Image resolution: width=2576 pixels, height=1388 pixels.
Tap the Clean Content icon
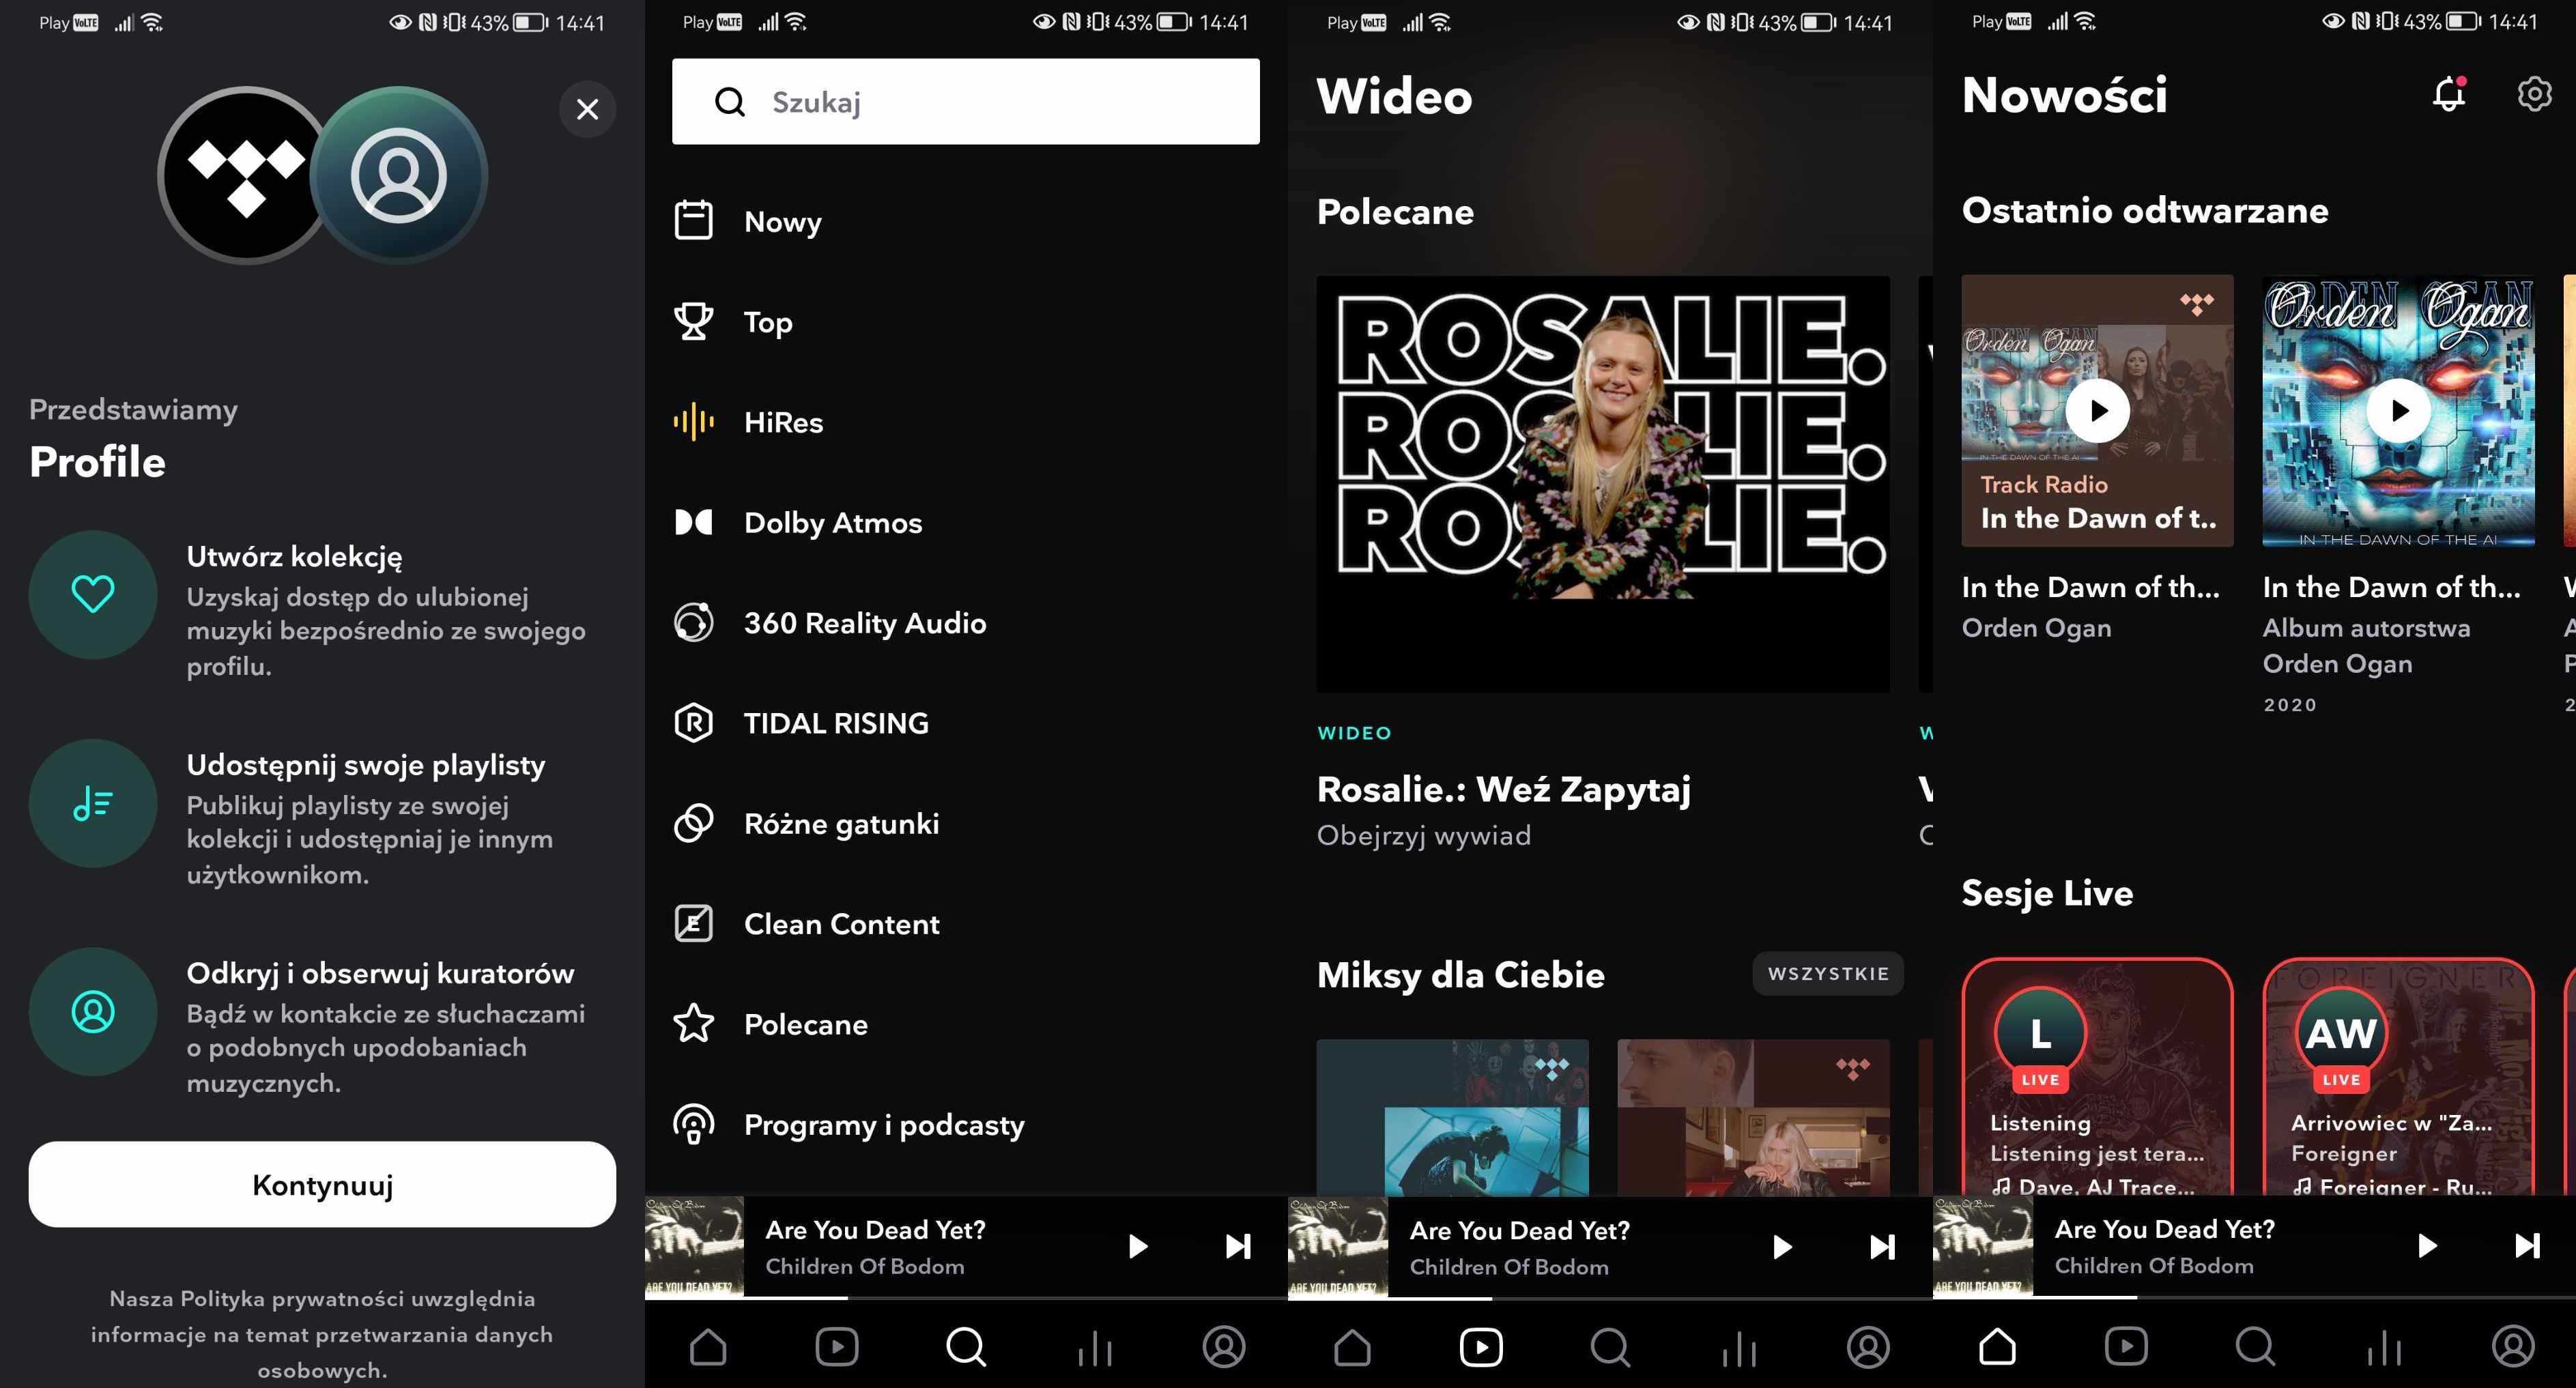click(693, 923)
